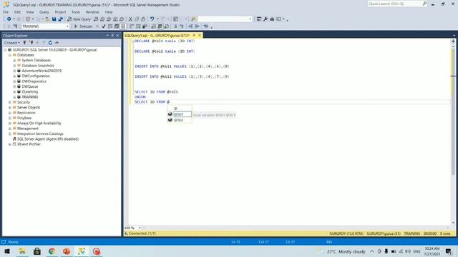Open the Connect dropdown in Object Explorer

[x=11, y=43]
